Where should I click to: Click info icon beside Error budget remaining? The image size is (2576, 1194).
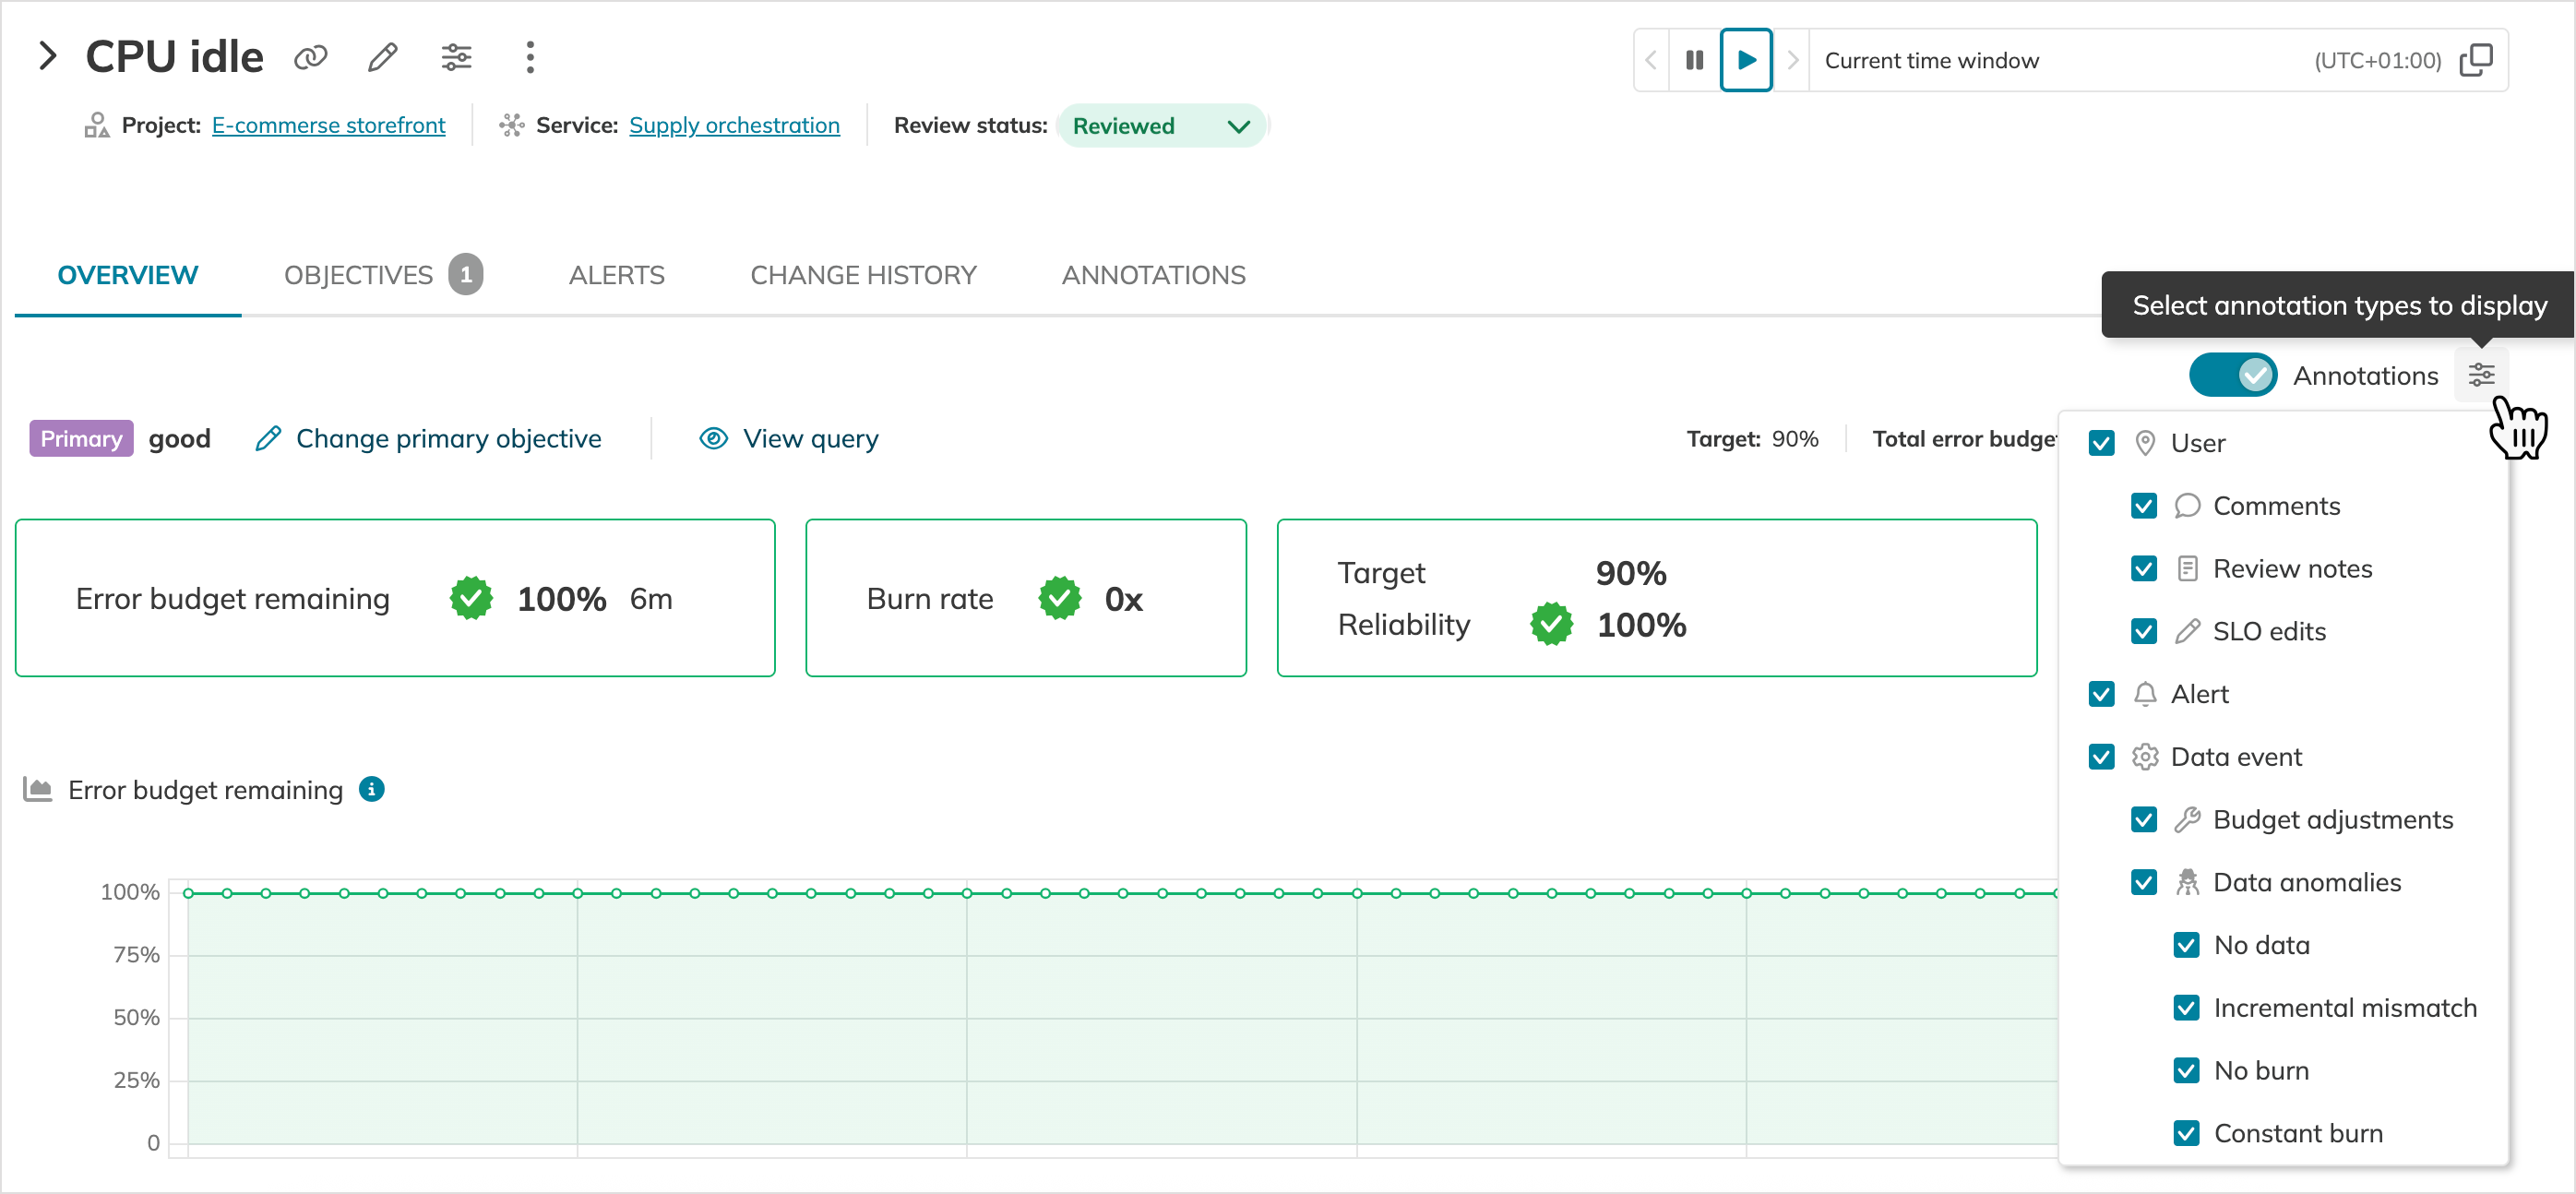pyautogui.click(x=372, y=789)
